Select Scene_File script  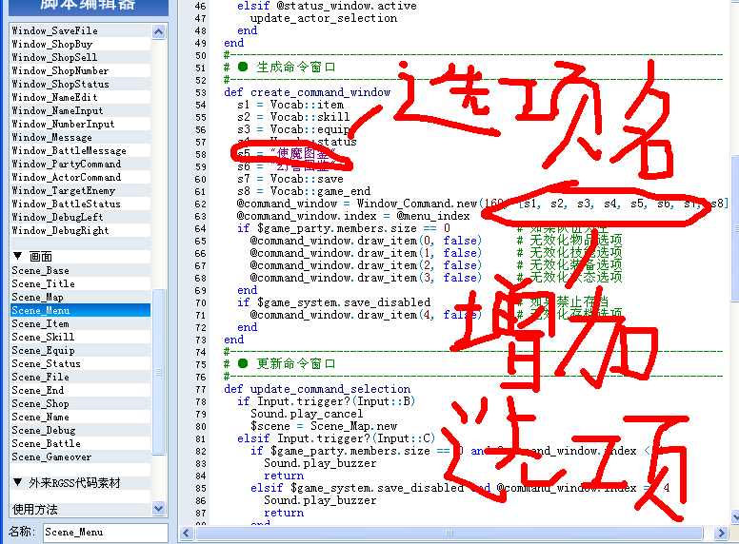pos(80,377)
